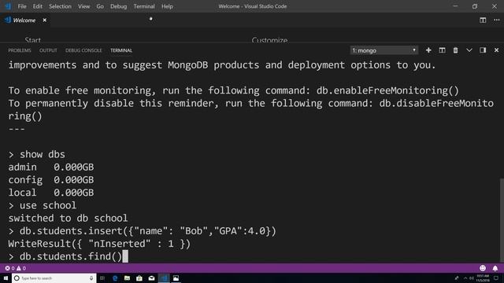Open volume control in system tray
This screenshot has width=504, height=283.
(472, 278)
